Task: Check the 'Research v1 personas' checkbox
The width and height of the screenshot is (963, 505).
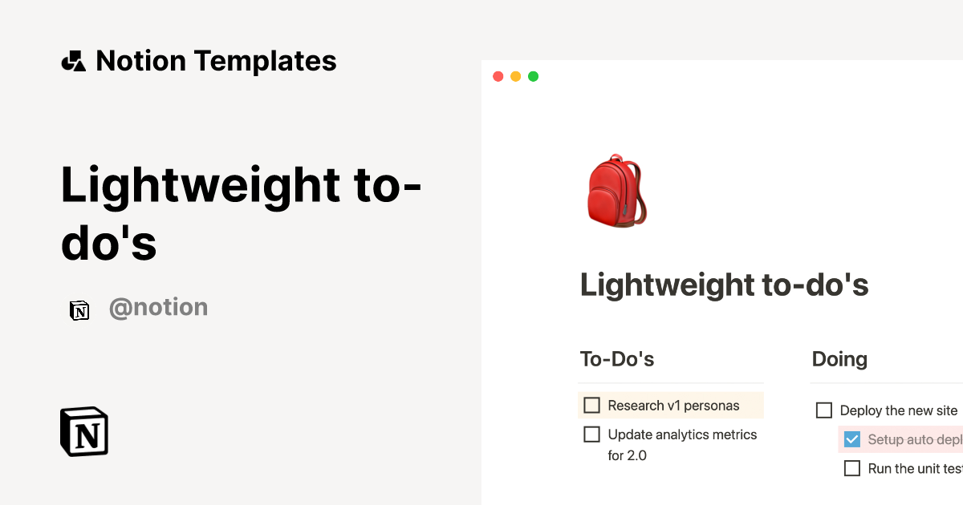Action: point(591,405)
